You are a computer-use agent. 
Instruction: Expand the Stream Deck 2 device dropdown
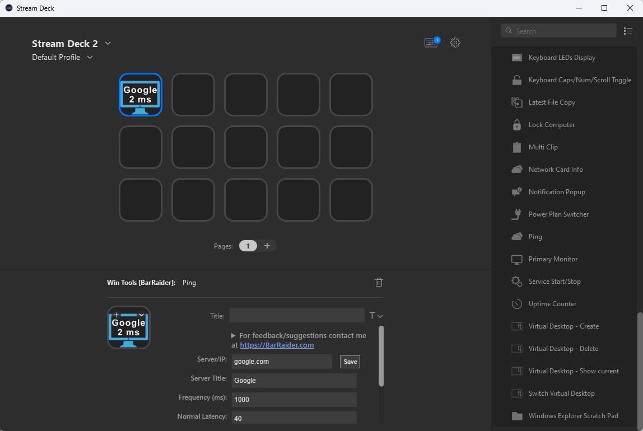point(108,44)
